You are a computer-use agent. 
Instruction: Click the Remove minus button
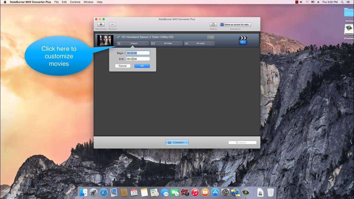click(112, 25)
